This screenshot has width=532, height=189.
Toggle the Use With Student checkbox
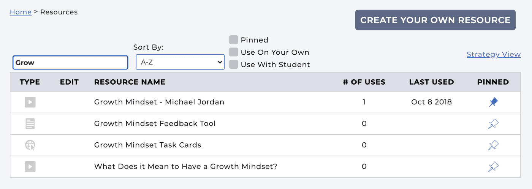[x=234, y=65]
